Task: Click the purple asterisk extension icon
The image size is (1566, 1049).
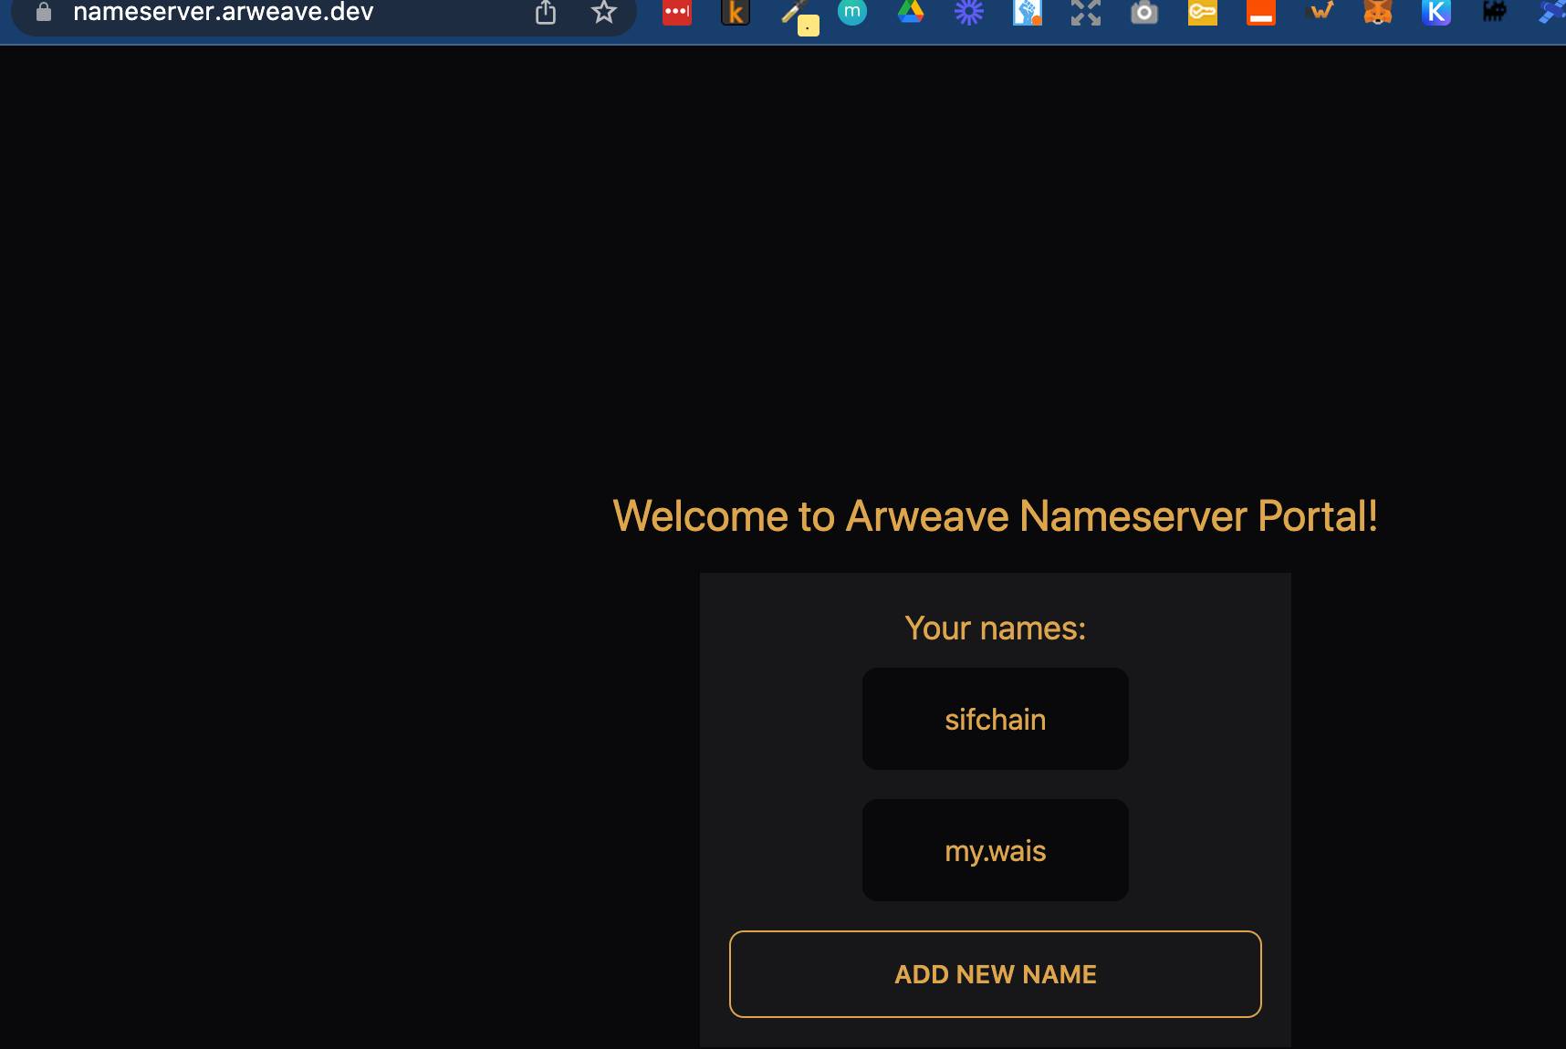Action: tap(969, 14)
